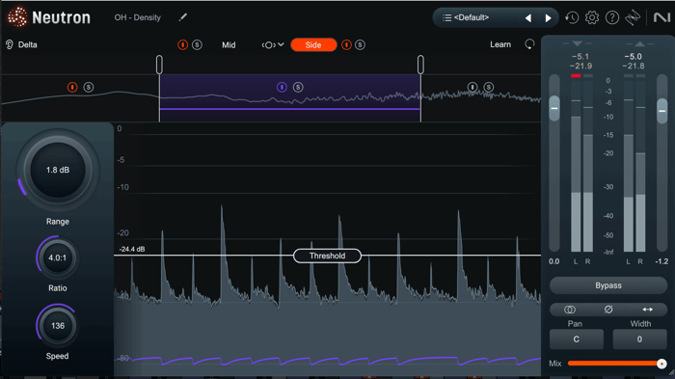Screen dimensions: 675x379
Task: Click the Threshold handle label
Action: click(327, 256)
